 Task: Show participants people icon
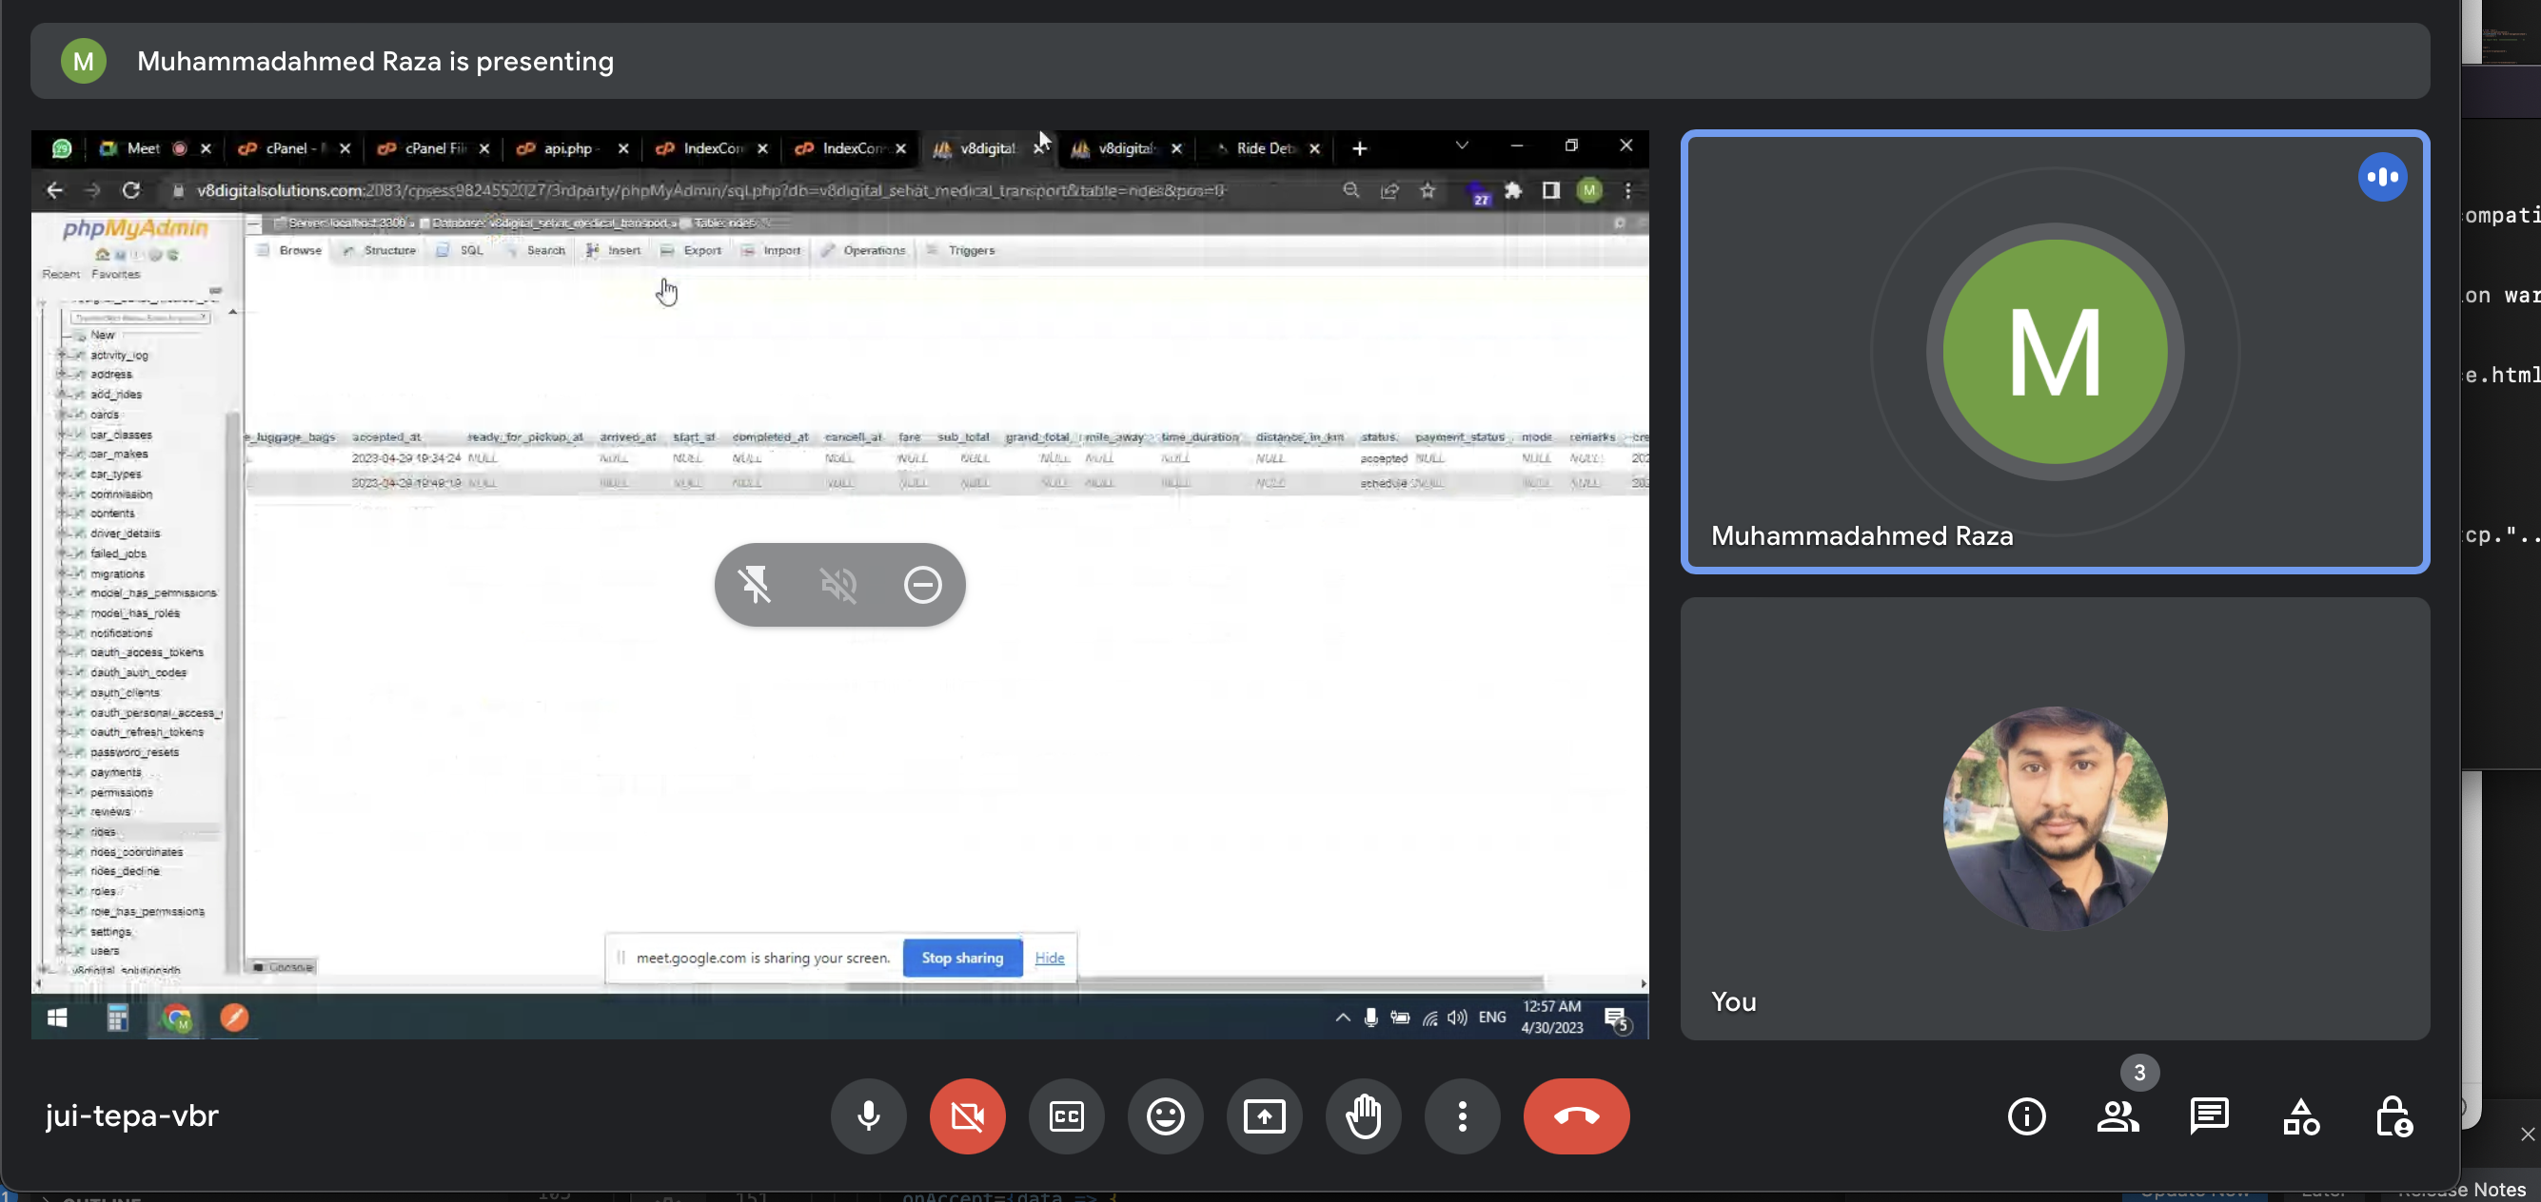click(2117, 1116)
